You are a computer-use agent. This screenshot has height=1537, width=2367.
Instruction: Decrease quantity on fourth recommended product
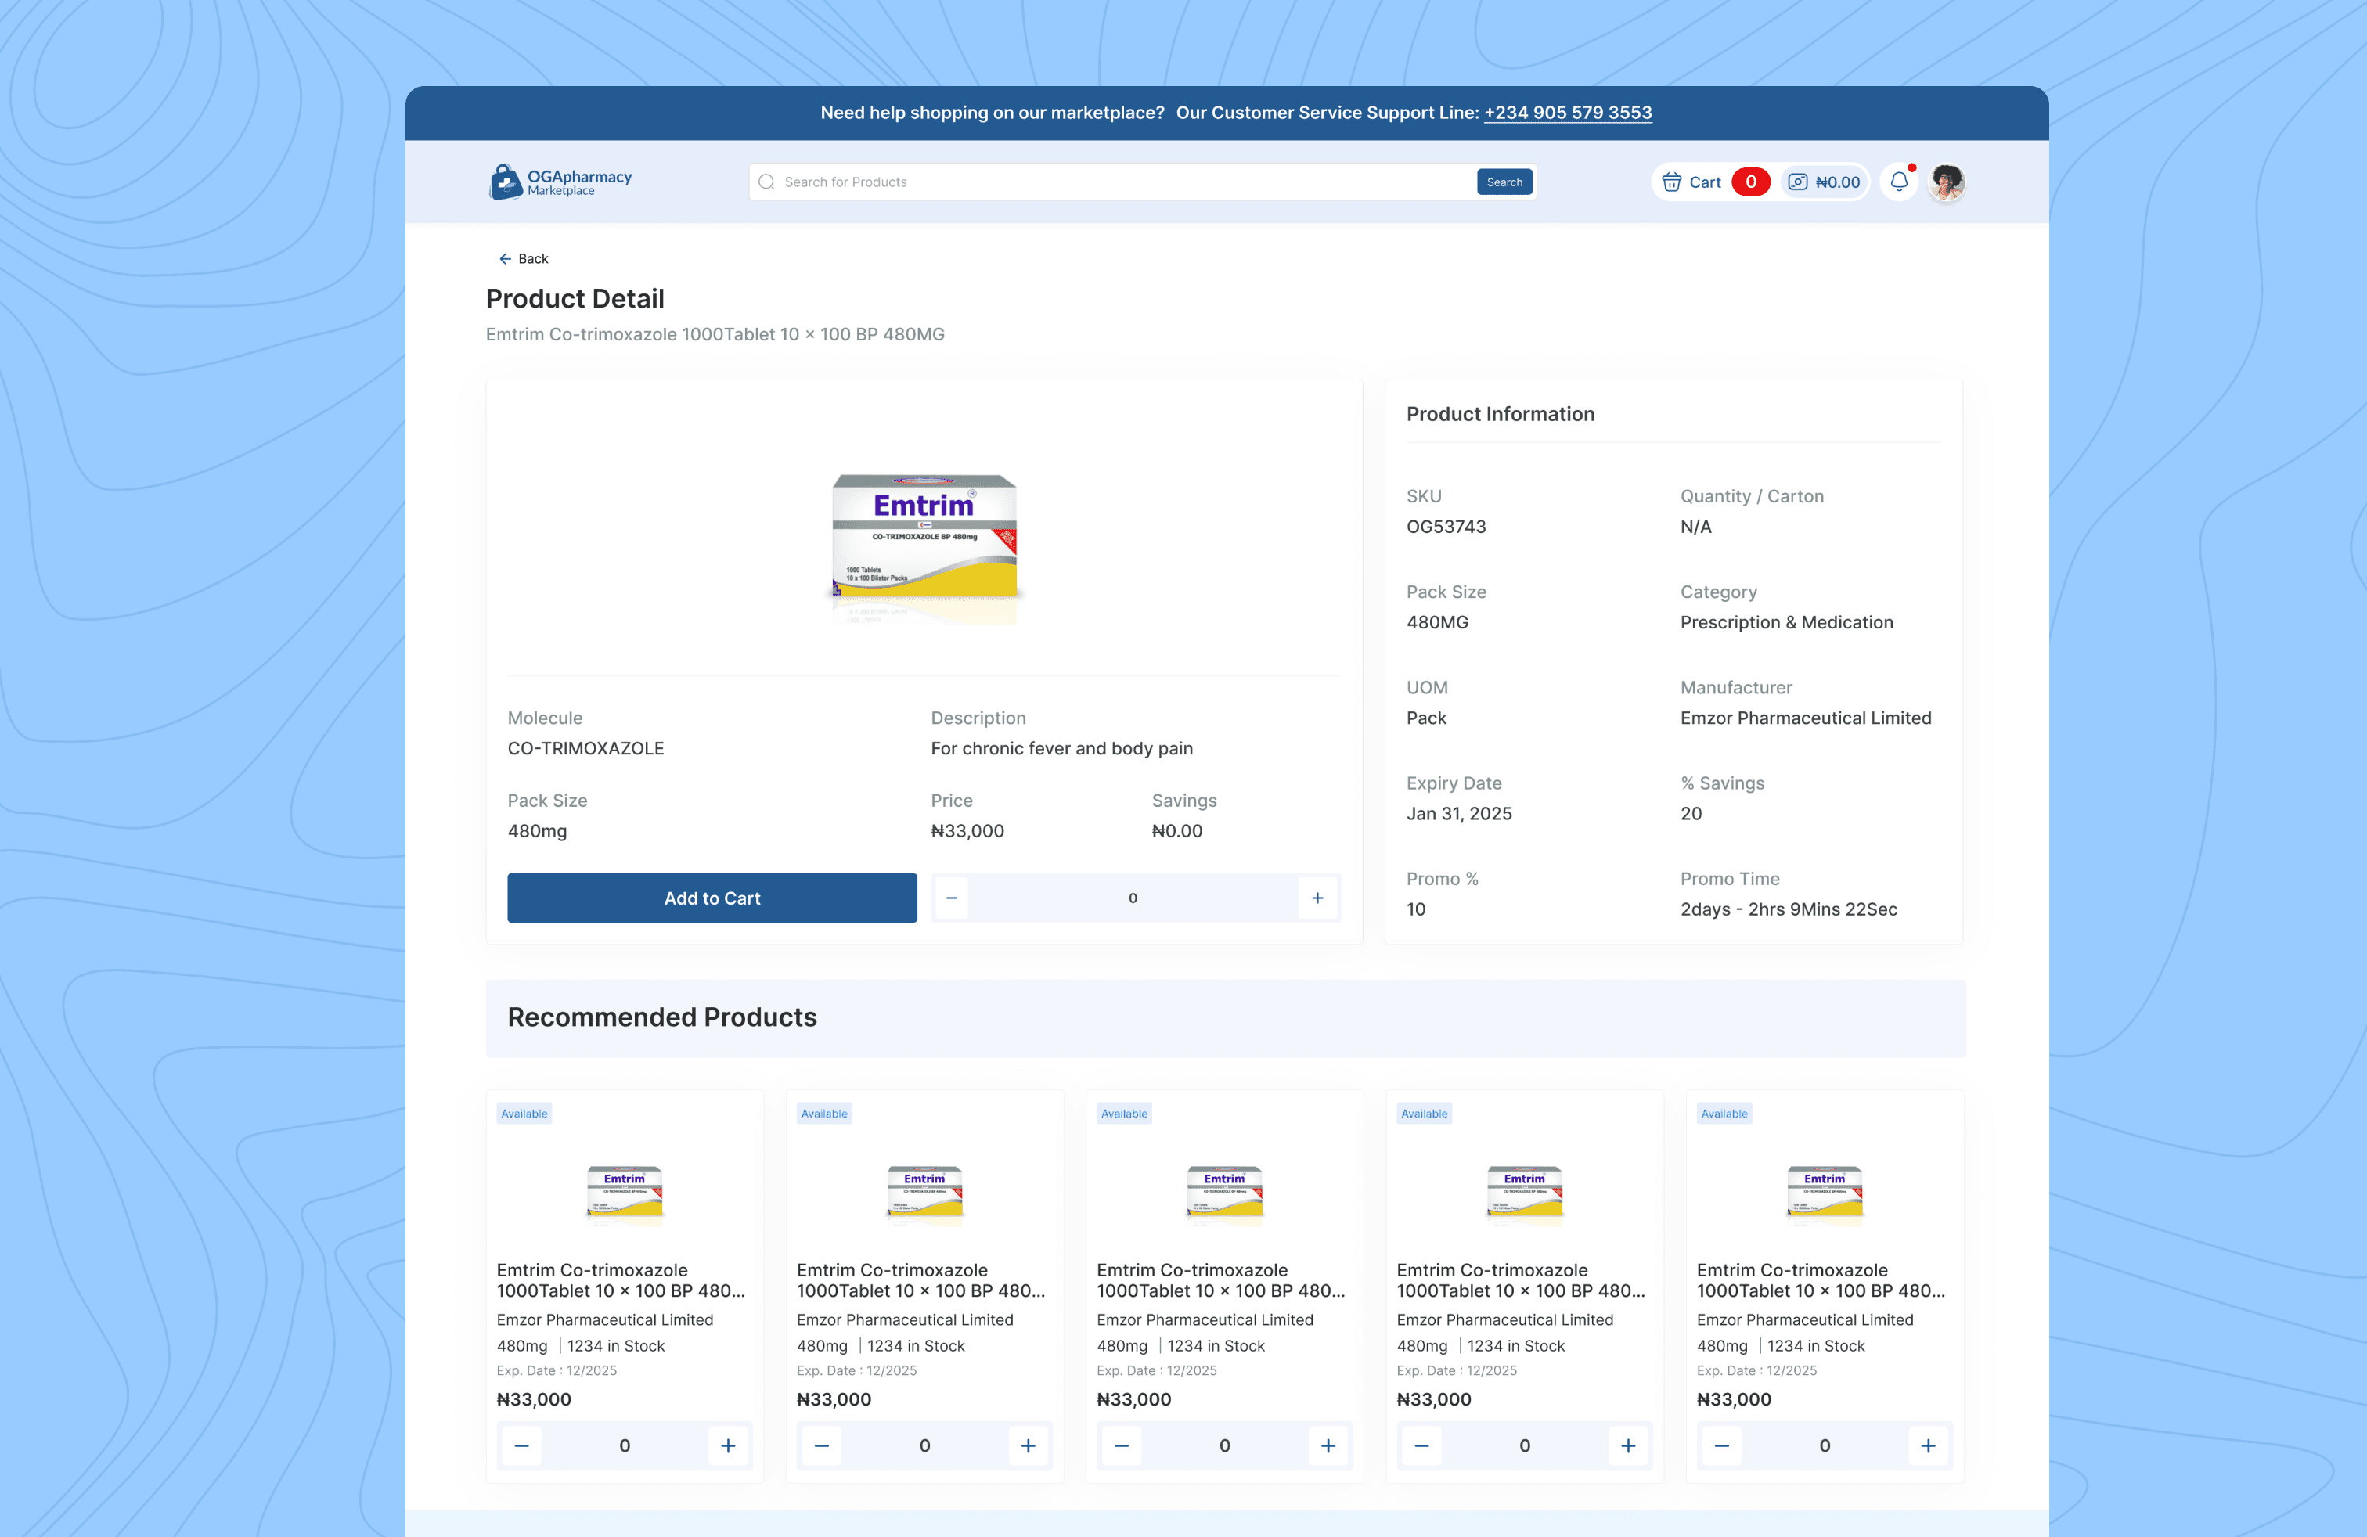[x=1422, y=1445]
